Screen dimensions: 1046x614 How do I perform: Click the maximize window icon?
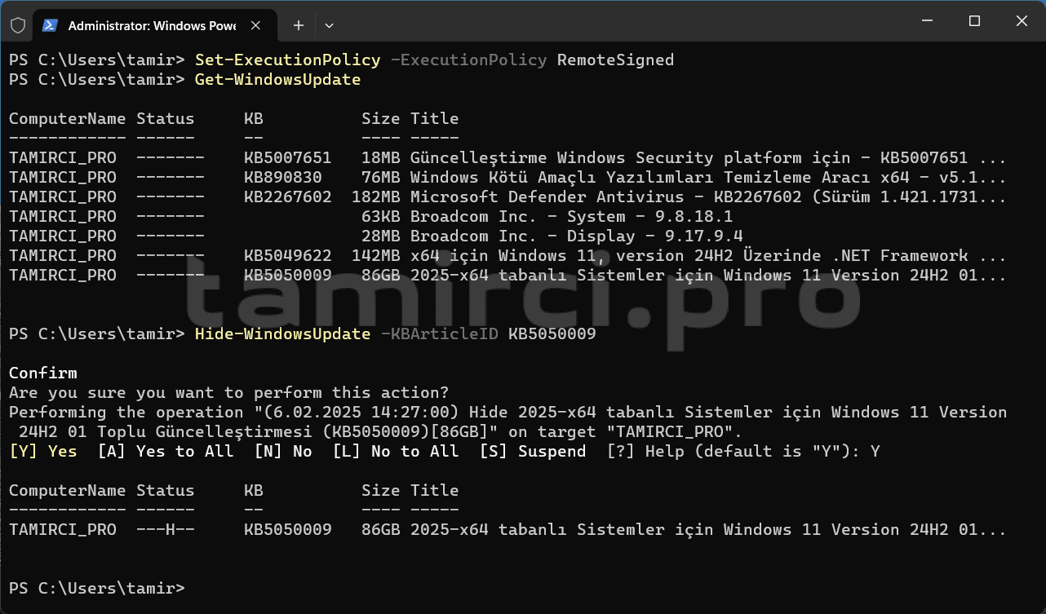[974, 21]
